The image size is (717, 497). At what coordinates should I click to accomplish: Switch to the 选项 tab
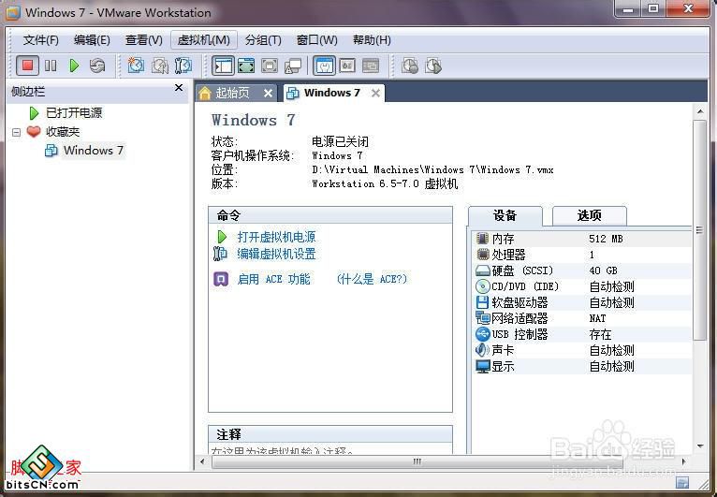point(590,215)
